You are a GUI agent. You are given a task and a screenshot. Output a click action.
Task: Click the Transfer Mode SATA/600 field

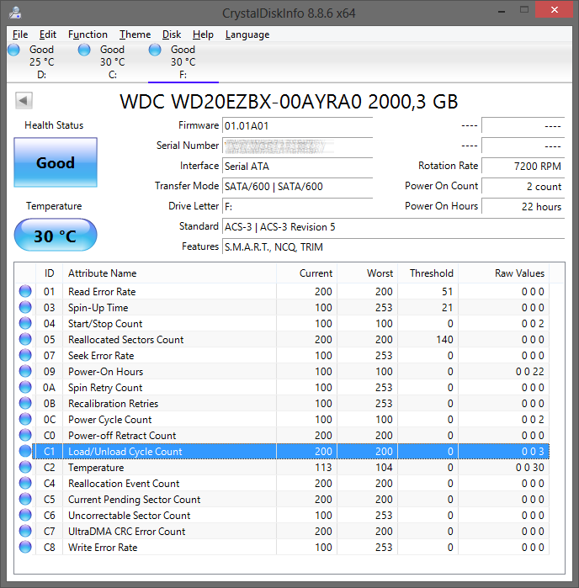[x=297, y=187]
